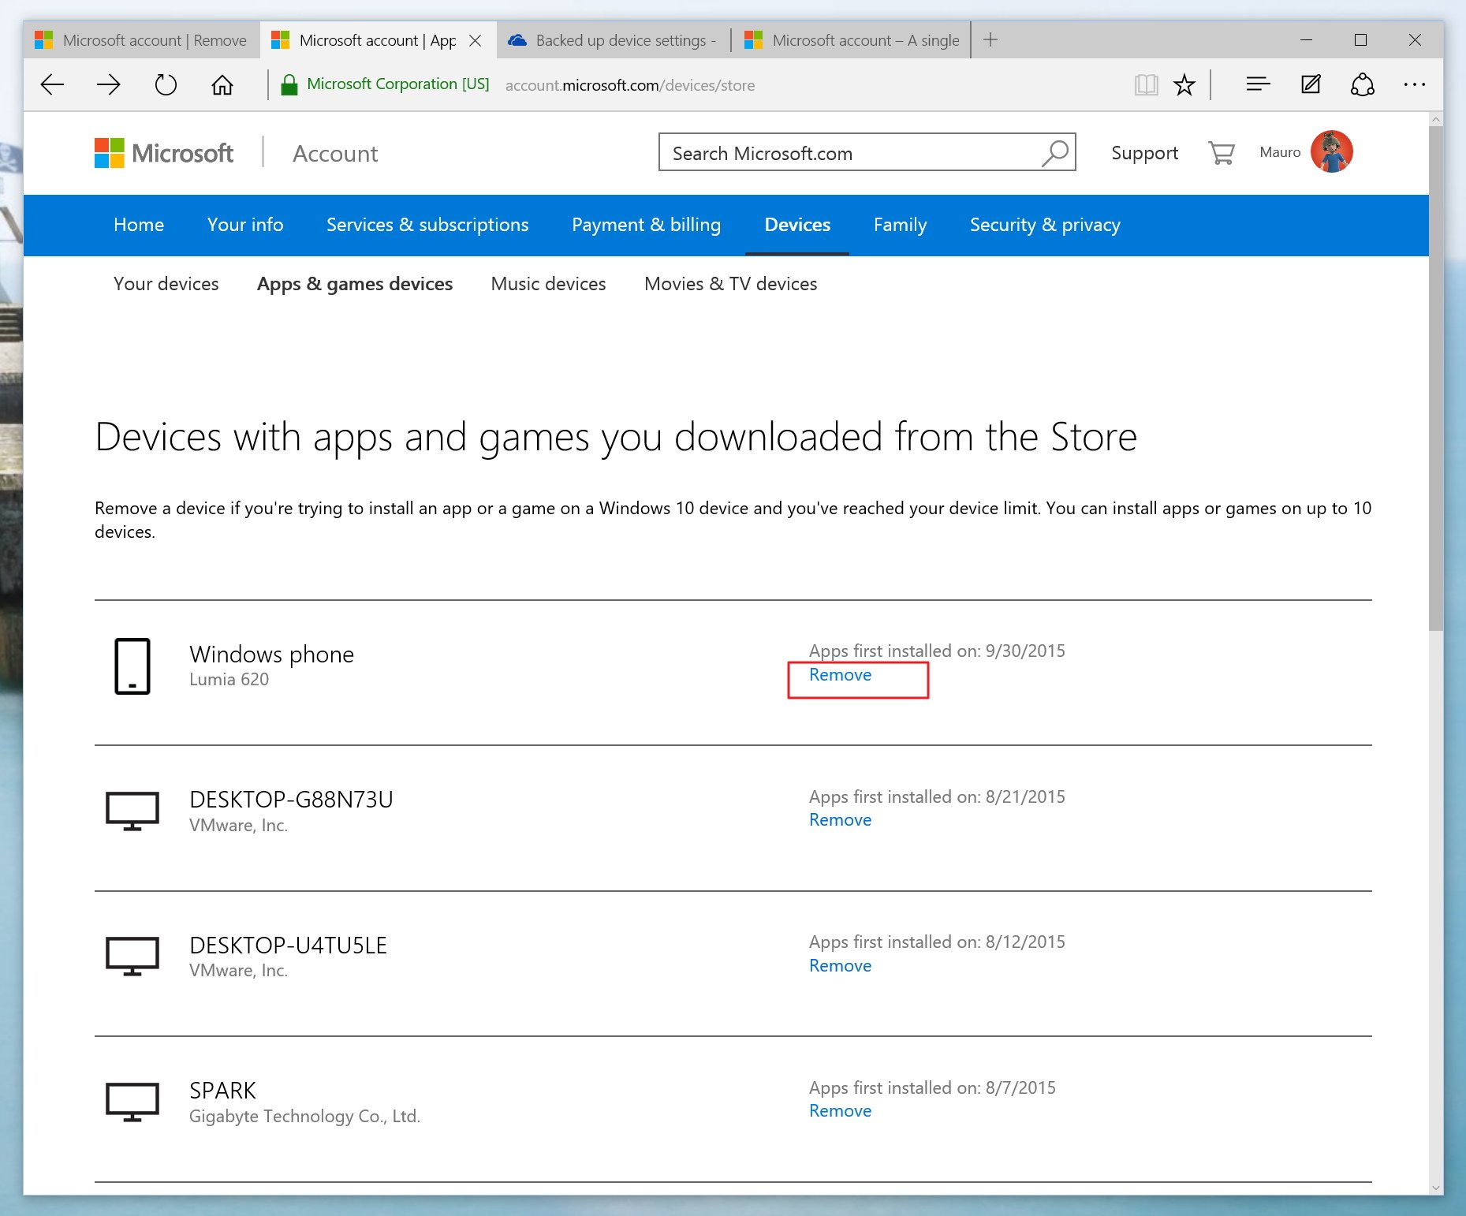Close the active Microsoft account tab
Screen dimensions: 1466x1216
476,40
